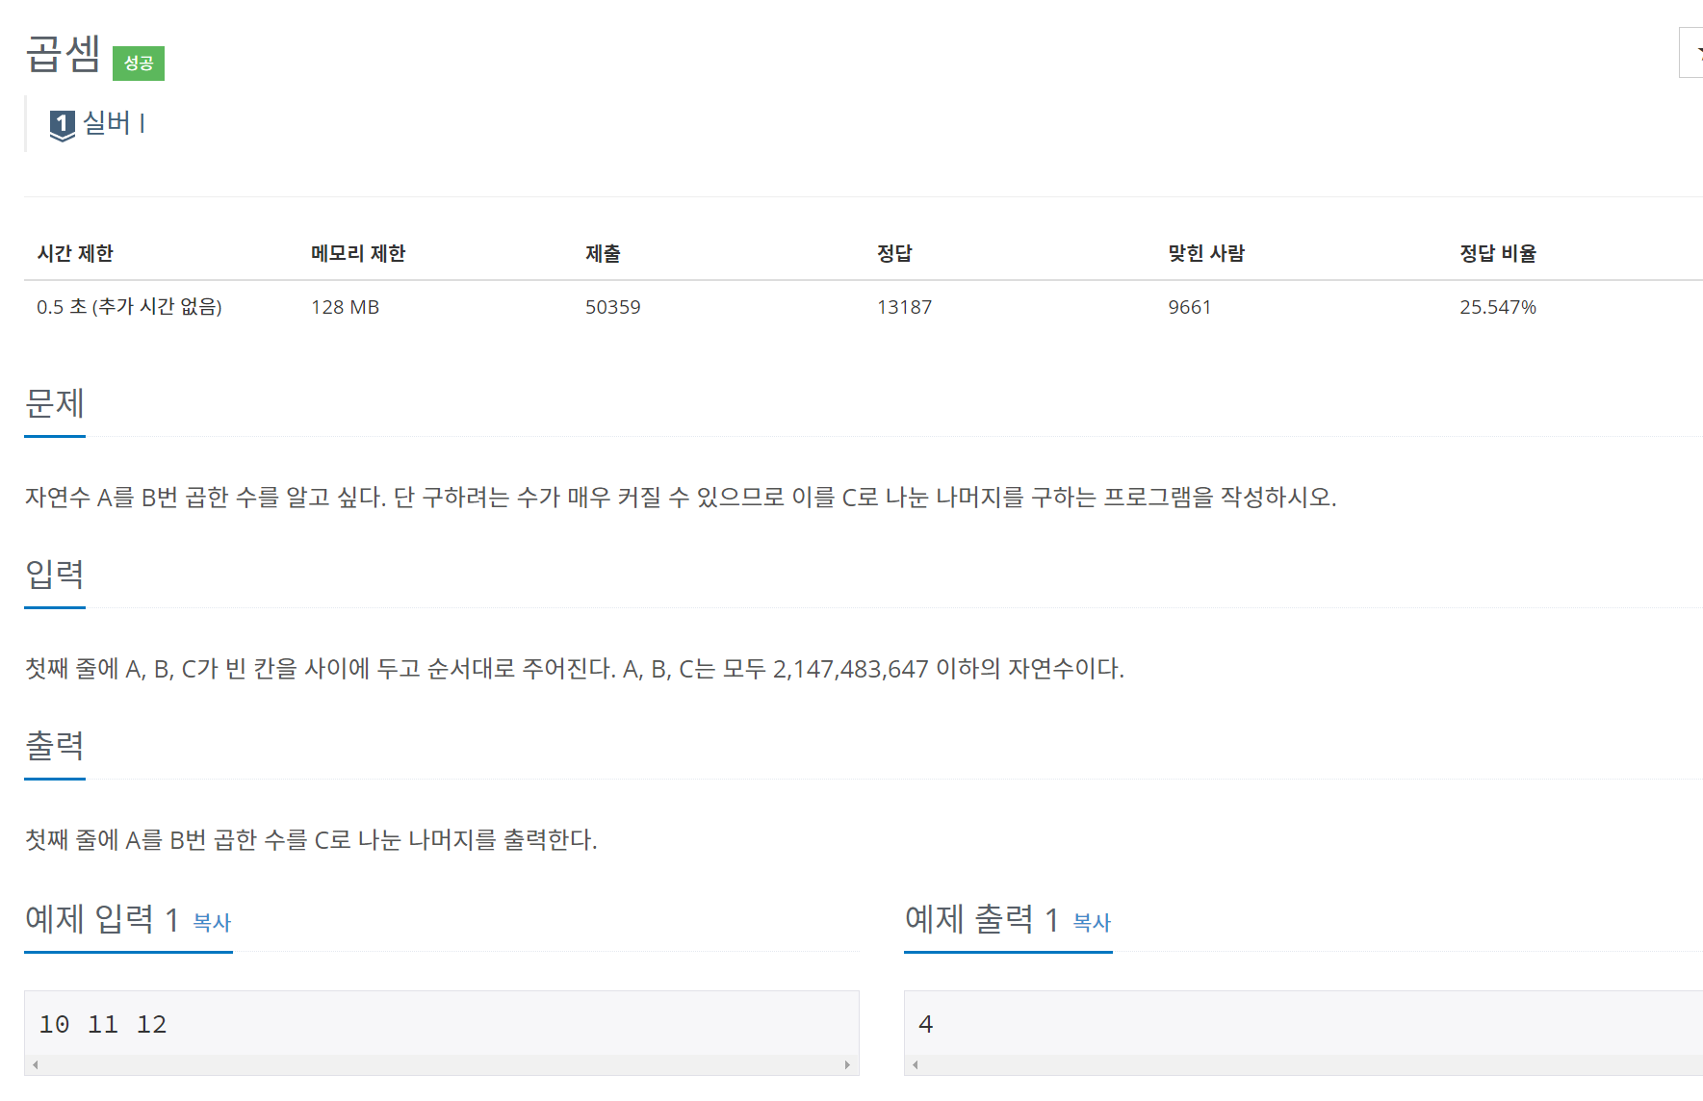The height and width of the screenshot is (1101, 1703).
Task: Click the horizontal scrollbar track of example output
Action: 1311,1064
